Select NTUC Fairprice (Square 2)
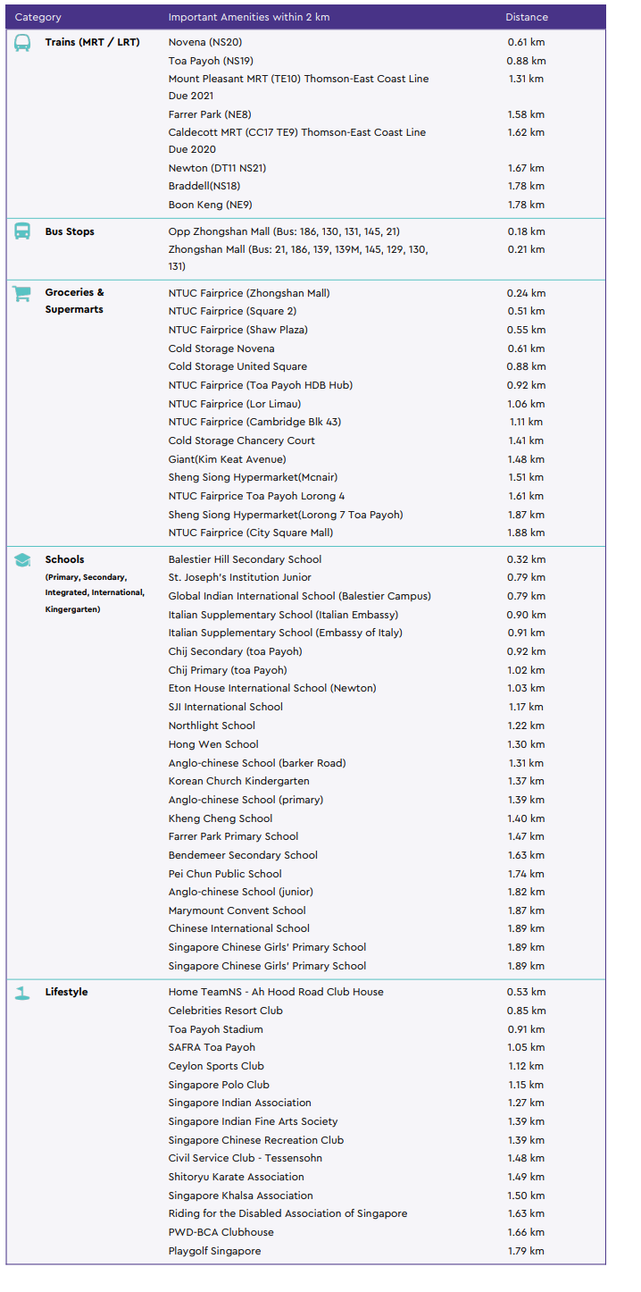This screenshot has width=641, height=1292. pos(233,311)
